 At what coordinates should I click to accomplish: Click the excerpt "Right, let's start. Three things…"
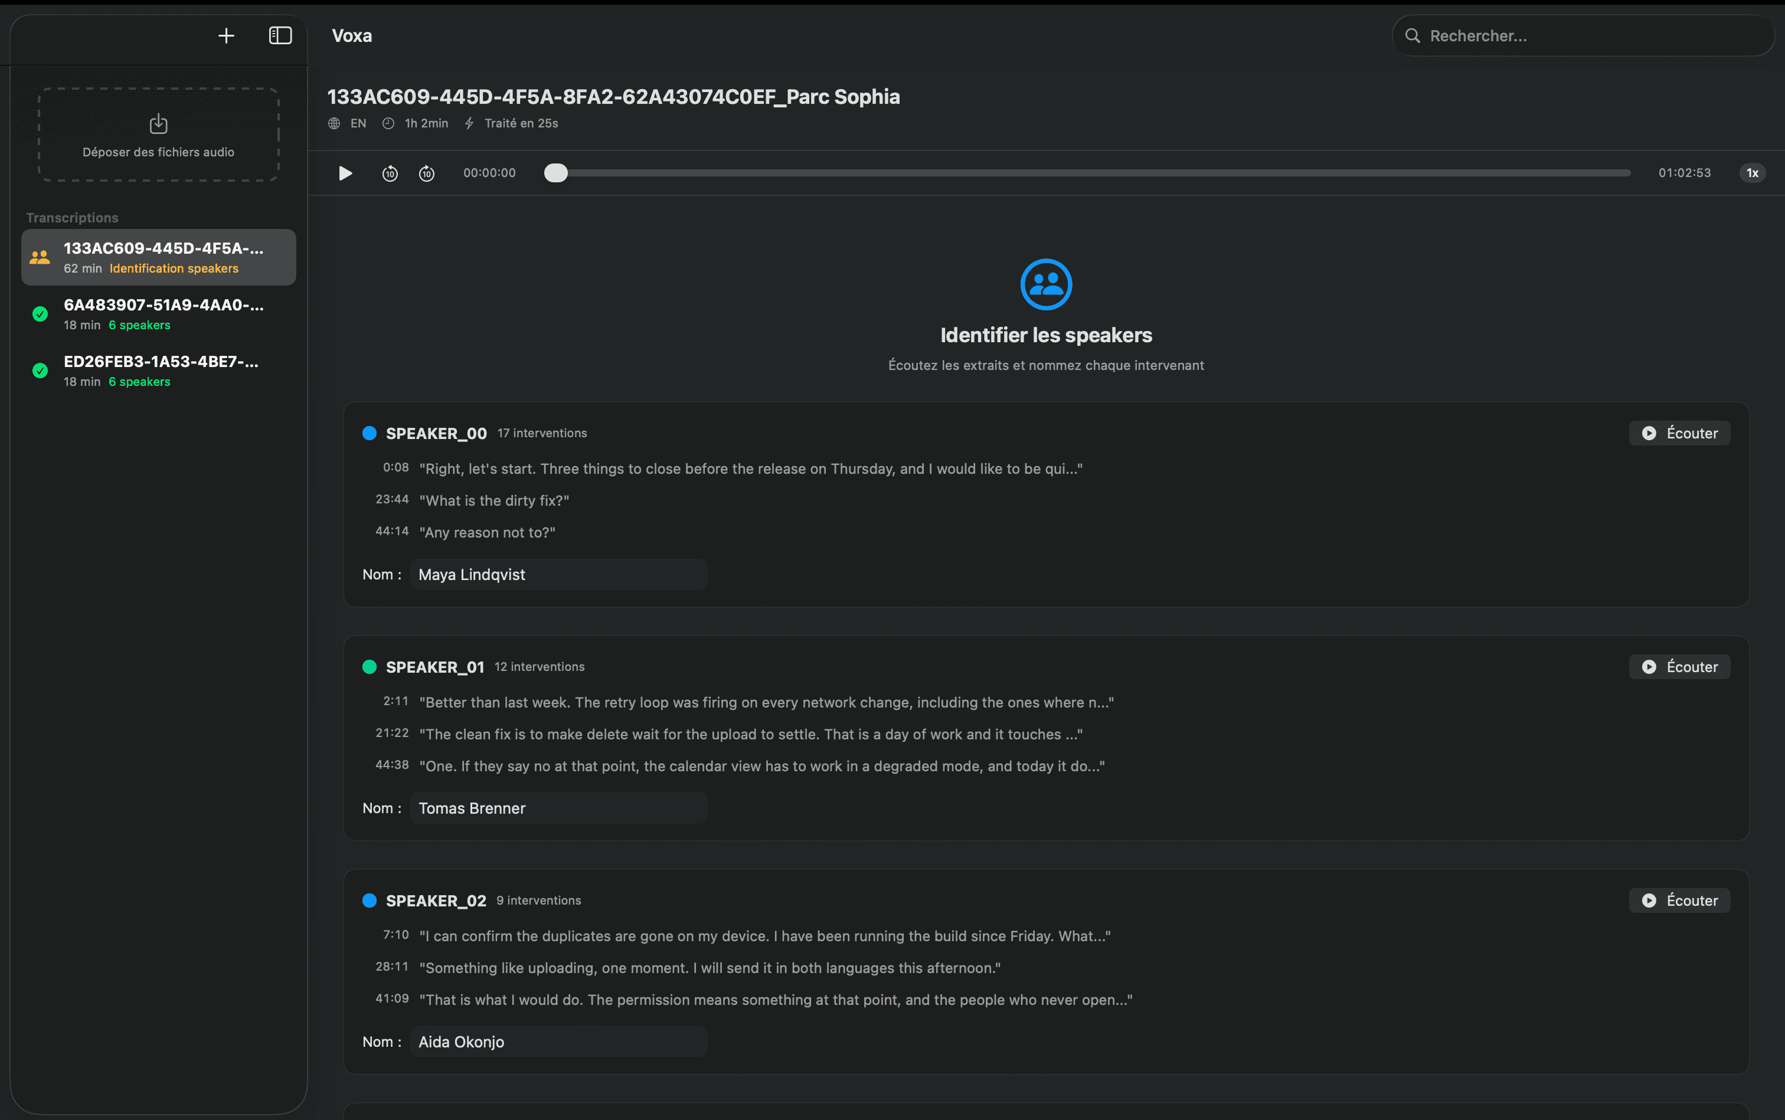(x=751, y=469)
